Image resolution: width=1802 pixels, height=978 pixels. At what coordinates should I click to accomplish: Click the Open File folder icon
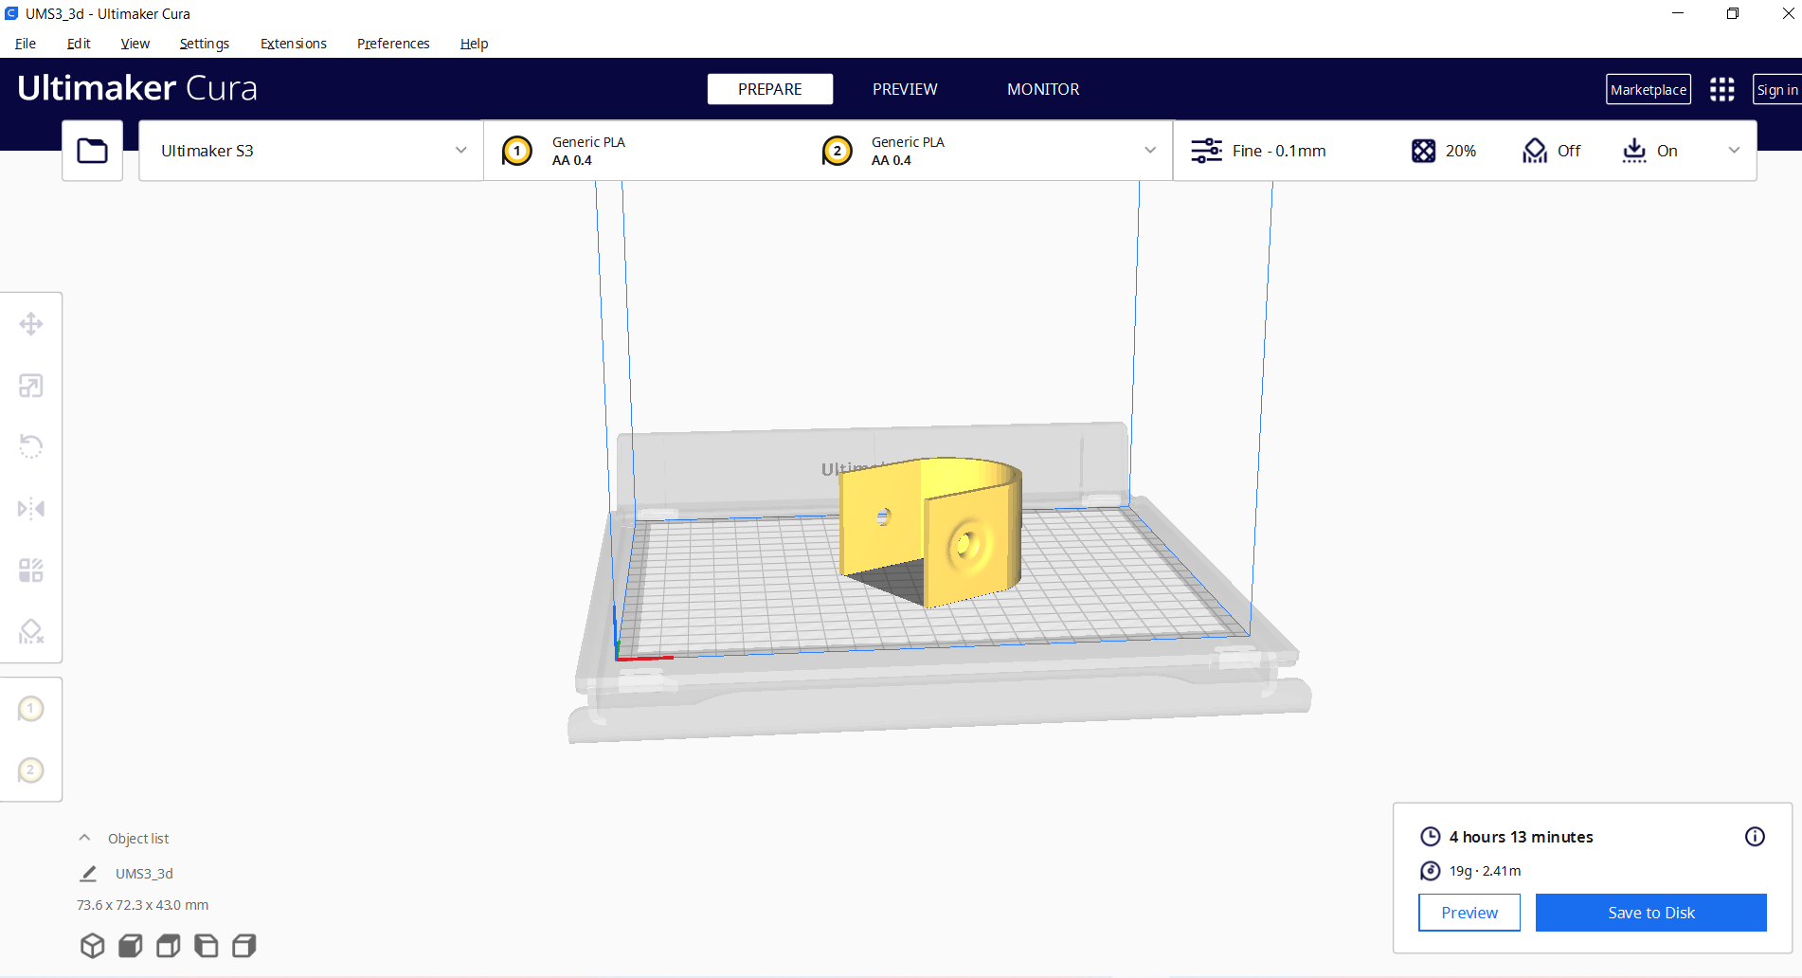(92, 151)
